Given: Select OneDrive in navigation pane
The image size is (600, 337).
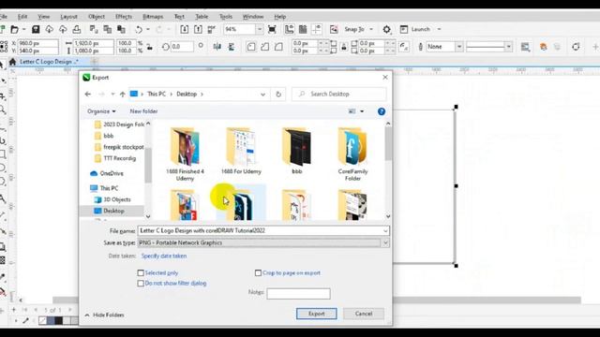Looking at the screenshot, I should (112, 173).
